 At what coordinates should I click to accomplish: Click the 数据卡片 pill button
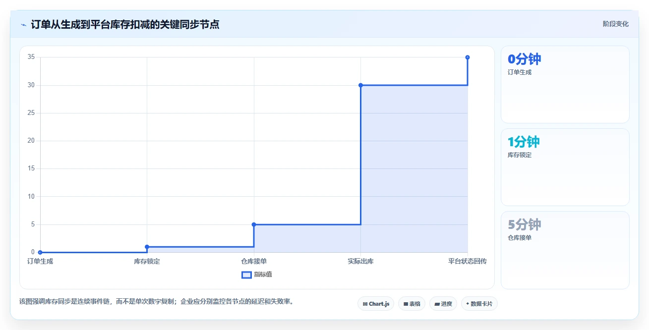[x=479, y=304]
